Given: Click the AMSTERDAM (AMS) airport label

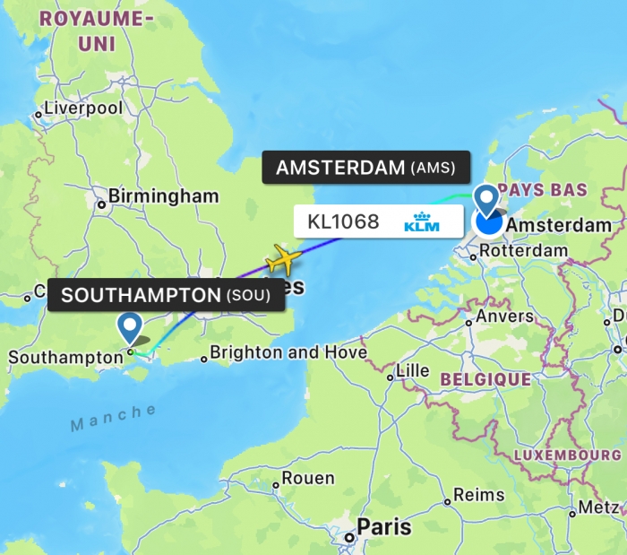Looking at the screenshot, I should pyautogui.click(x=365, y=168).
